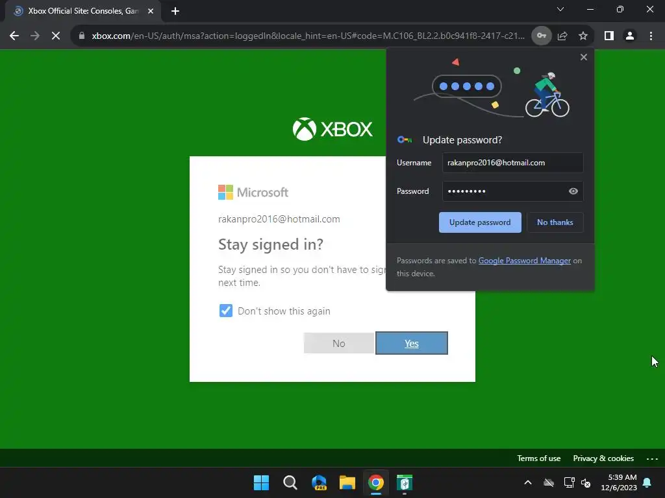Open the green Solitaire taskbar app
Image resolution: width=665 pixels, height=498 pixels.
pyautogui.click(x=405, y=482)
